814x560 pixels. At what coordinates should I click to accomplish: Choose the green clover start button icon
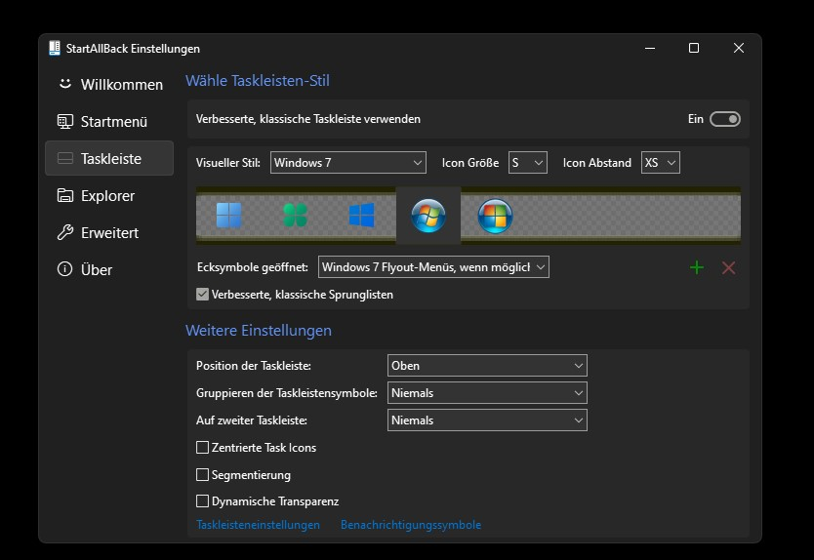coord(296,216)
